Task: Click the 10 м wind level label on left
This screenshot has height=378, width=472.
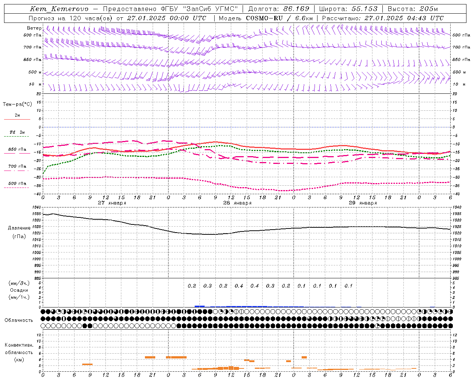Action: point(35,84)
